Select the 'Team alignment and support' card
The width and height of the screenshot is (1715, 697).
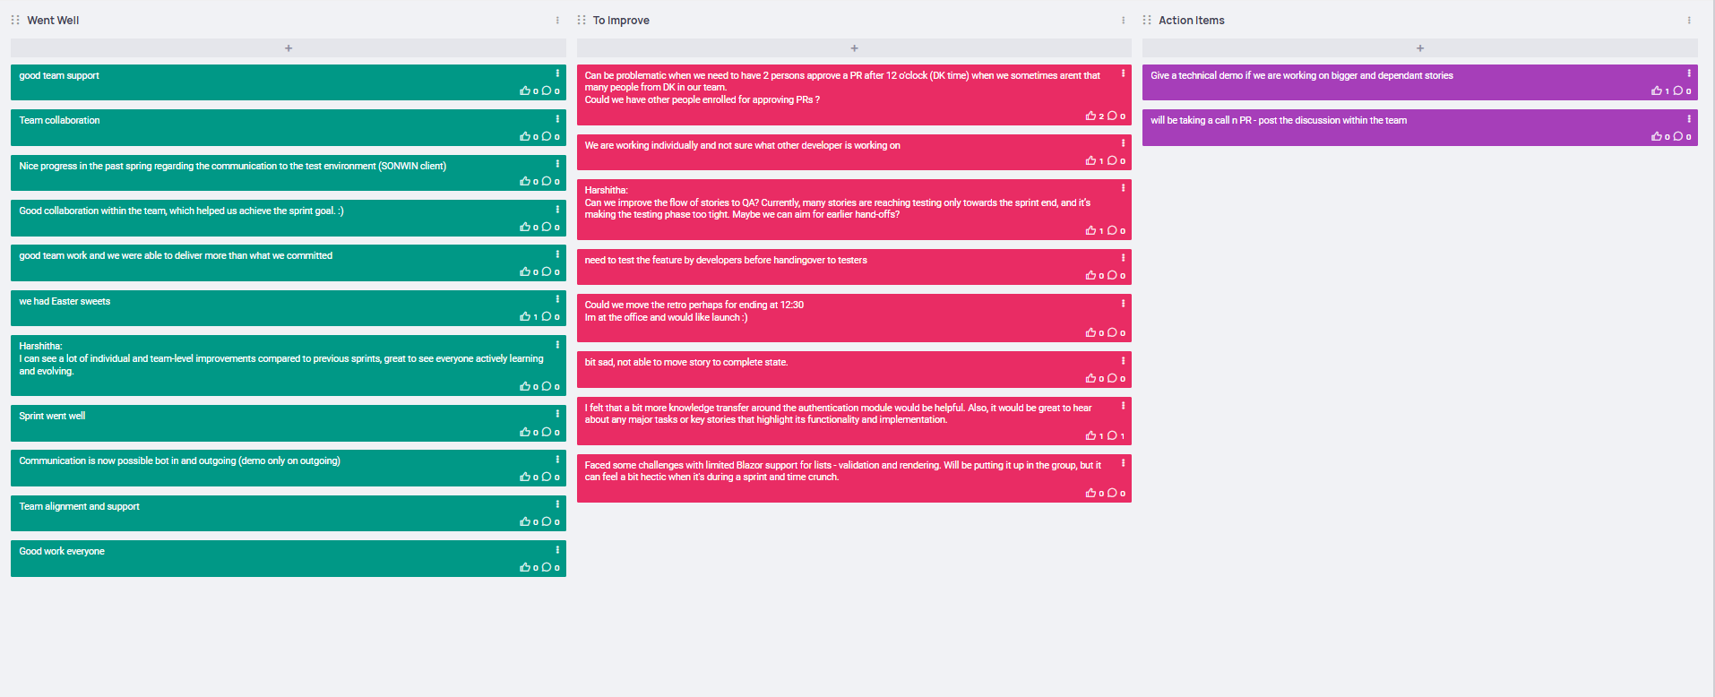pos(289,513)
